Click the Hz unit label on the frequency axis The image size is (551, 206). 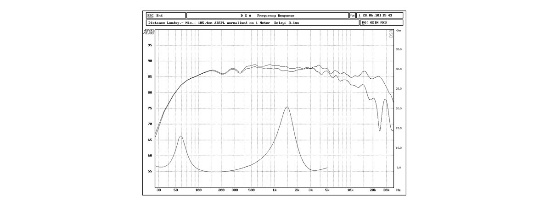[x=398, y=190]
